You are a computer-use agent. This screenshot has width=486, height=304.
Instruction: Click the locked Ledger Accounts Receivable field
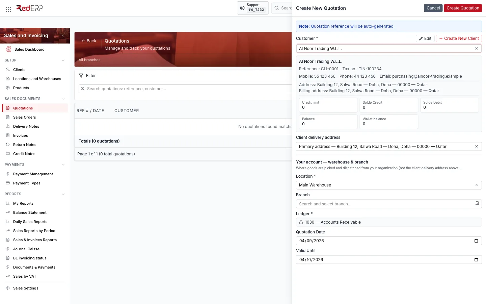pyautogui.click(x=389, y=222)
